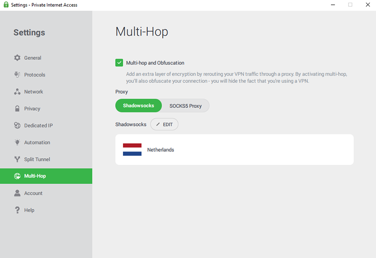376x258 pixels.
Task: Click the green PIA lock icon in title bar
Action: 6,5
